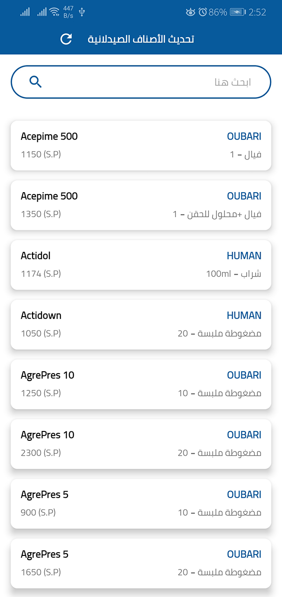Tap the OUBARI label on first Acepime card
The width and height of the screenshot is (282, 597).
tap(244, 137)
